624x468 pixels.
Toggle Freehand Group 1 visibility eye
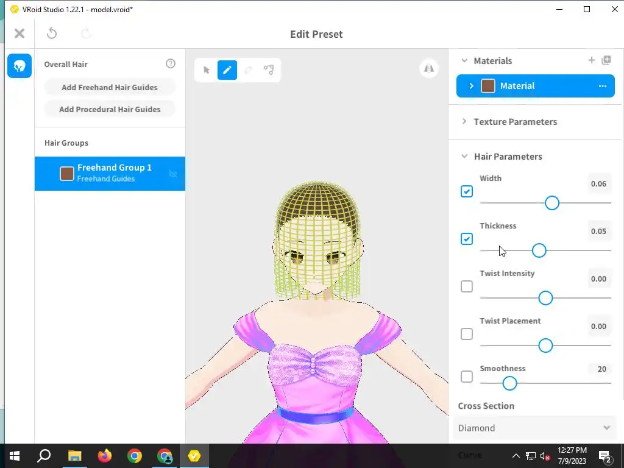(173, 174)
